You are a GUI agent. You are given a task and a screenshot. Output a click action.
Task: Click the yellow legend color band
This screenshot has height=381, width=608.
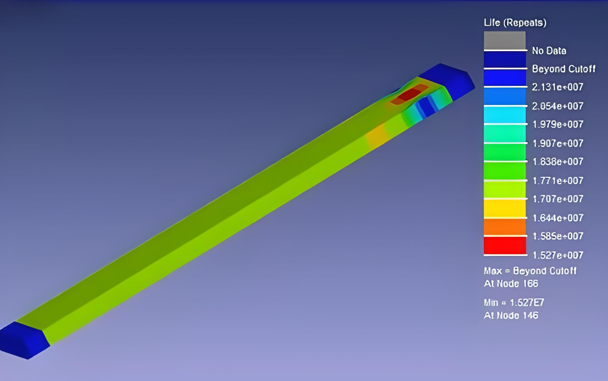coord(504,208)
